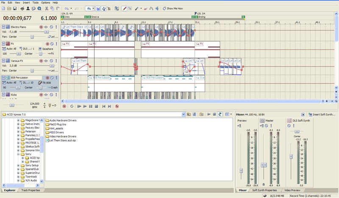Toggle the Master bus mute button
The width and height of the screenshot is (339, 198).
pos(267,126)
